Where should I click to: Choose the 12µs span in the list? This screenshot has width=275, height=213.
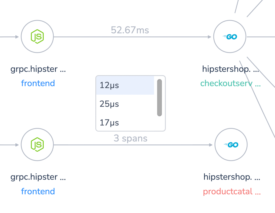125,85
